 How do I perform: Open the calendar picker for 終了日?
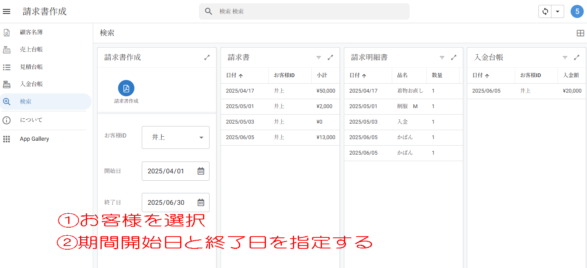point(201,203)
